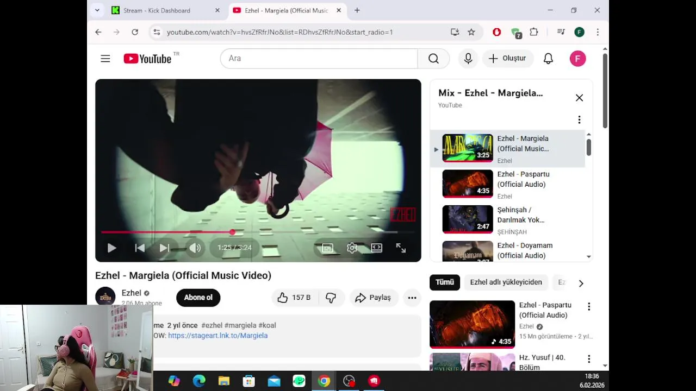The width and height of the screenshot is (696, 391).
Task: Click the address bar URL
Action: [279, 32]
